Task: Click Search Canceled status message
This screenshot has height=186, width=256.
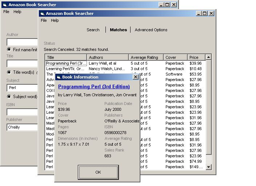Action: pyautogui.click(x=76, y=49)
